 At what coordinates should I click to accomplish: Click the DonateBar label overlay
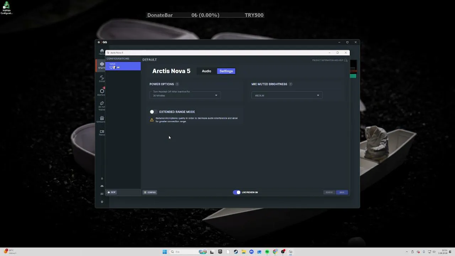pos(160,15)
